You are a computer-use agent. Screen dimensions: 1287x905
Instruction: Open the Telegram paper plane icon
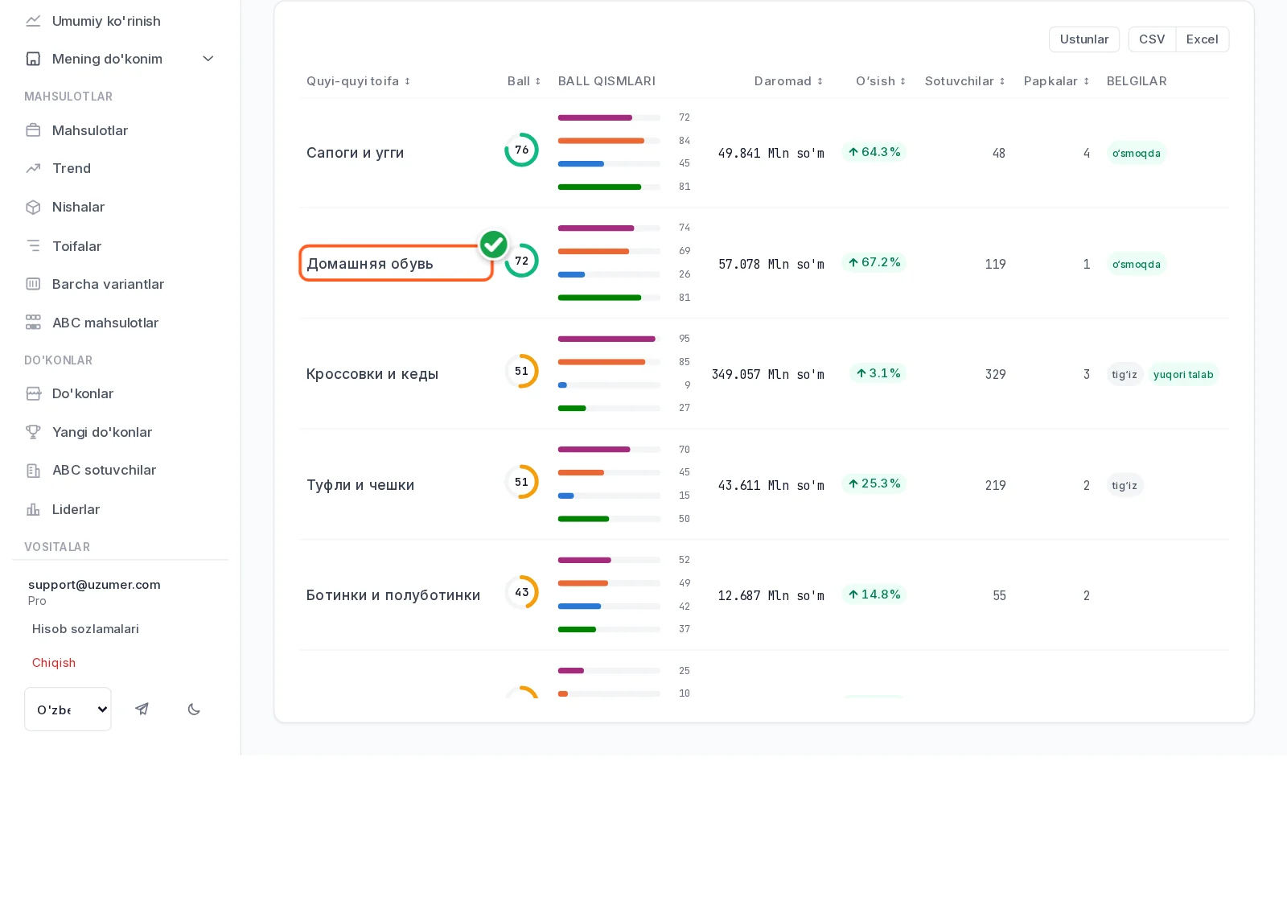pos(142,709)
